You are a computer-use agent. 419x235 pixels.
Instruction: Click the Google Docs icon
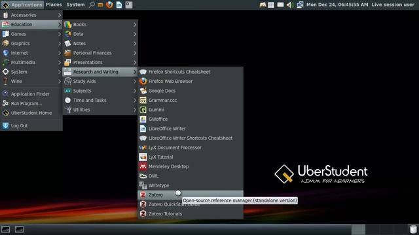click(143, 91)
